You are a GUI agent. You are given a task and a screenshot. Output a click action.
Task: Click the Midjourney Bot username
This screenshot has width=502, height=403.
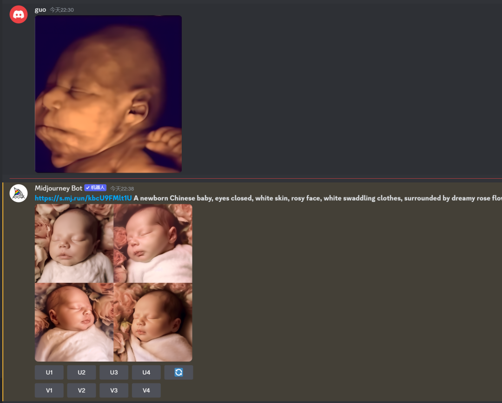click(59, 188)
